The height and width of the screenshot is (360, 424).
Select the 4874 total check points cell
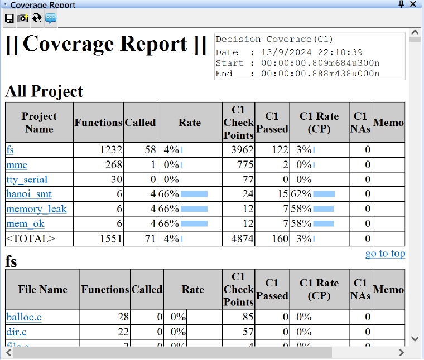[239, 239]
